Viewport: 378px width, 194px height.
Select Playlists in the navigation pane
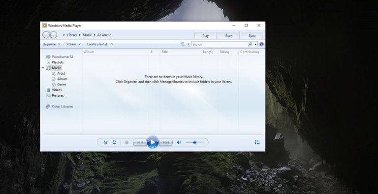tap(58, 62)
